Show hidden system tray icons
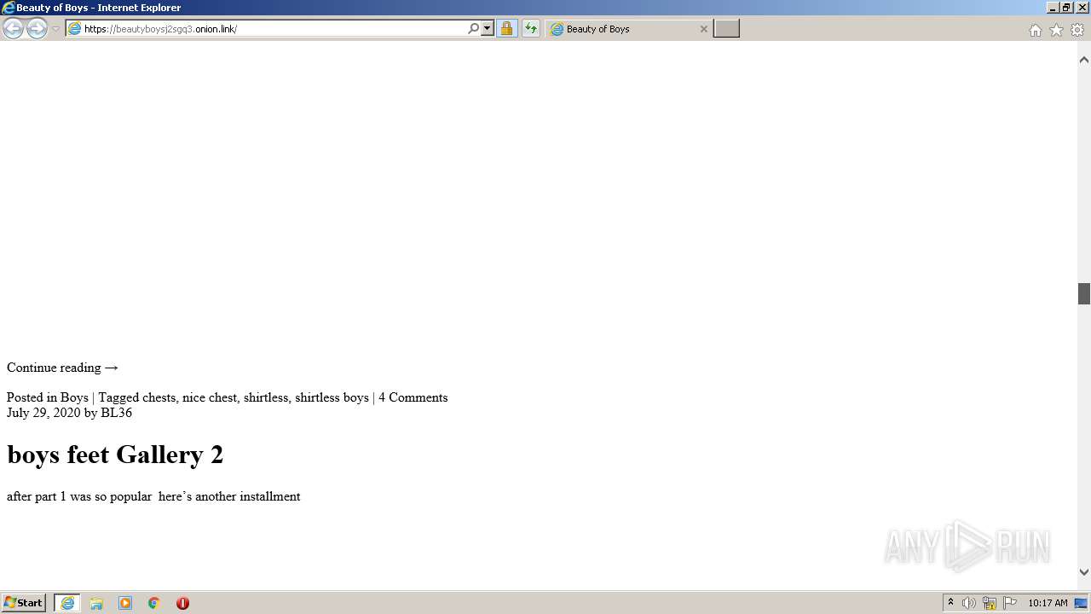The width and height of the screenshot is (1091, 614). point(951,603)
